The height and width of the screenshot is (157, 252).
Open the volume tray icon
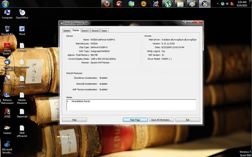click(227, 4)
